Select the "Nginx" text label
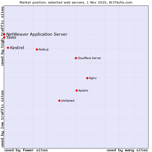152x152 pixels. 93,78
